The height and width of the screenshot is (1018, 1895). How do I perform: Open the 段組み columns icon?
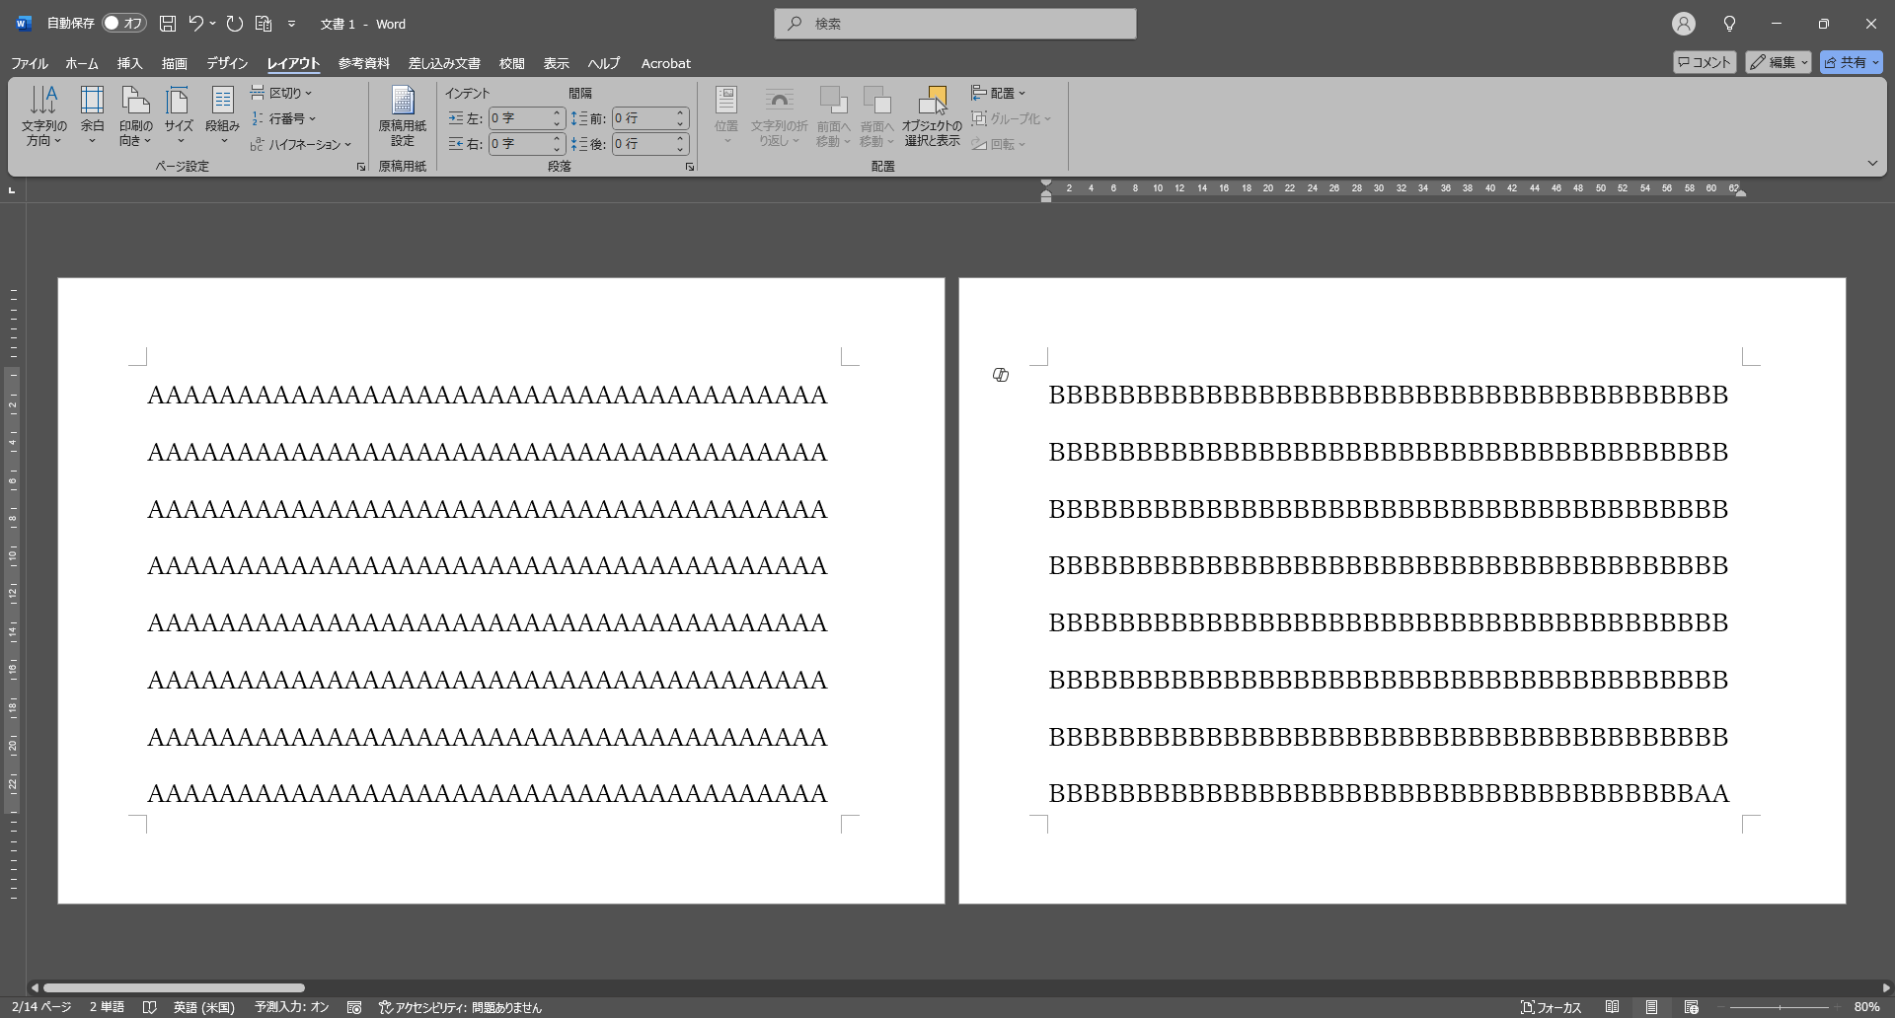(223, 115)
